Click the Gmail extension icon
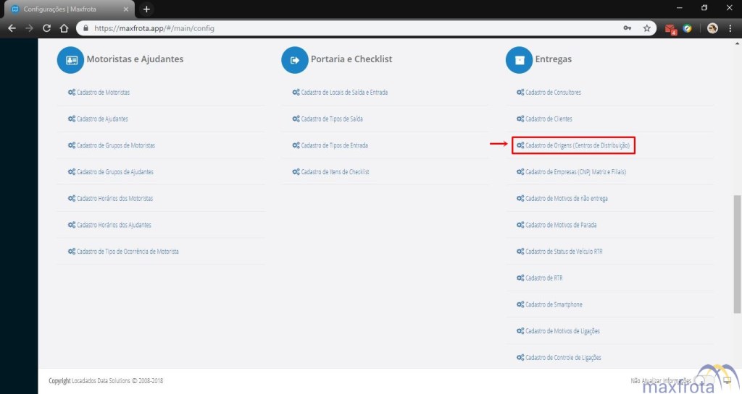Viewport: 742px width, 394px height. pyautogui.click(x=670, y=29)
